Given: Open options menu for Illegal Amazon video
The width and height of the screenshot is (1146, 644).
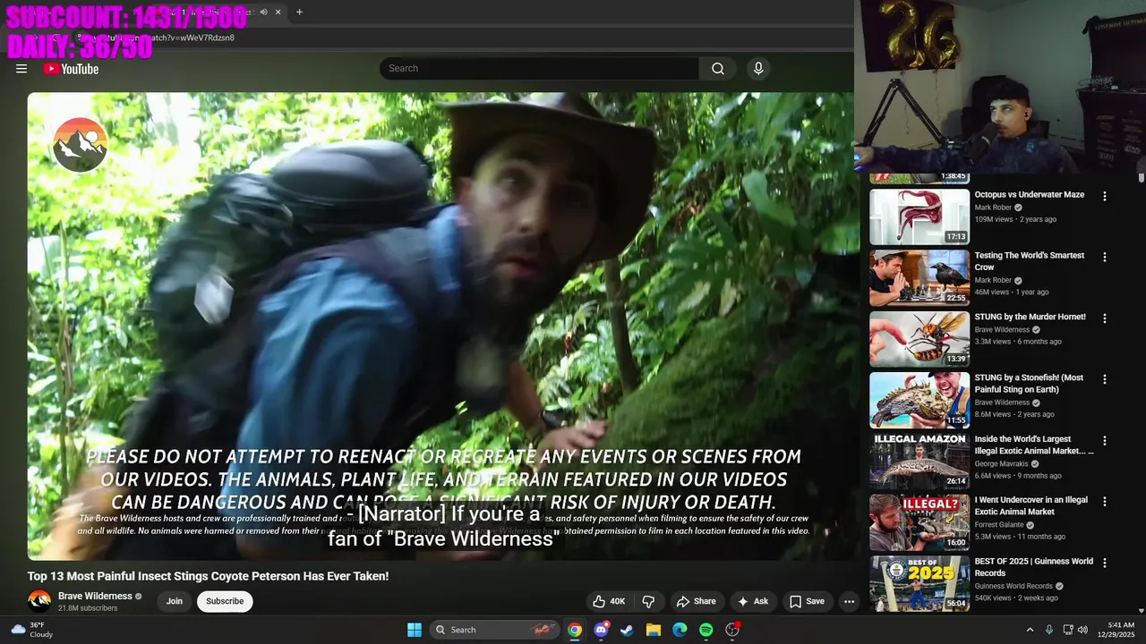Looking at the screenshot, I should [x=1104, y=441].
